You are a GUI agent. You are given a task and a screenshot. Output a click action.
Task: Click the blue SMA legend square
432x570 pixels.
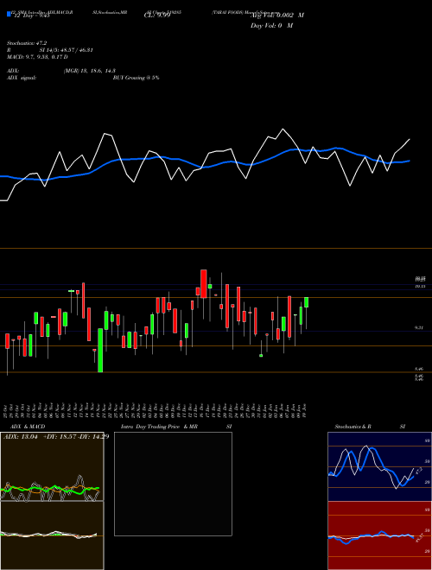point(9,14)
